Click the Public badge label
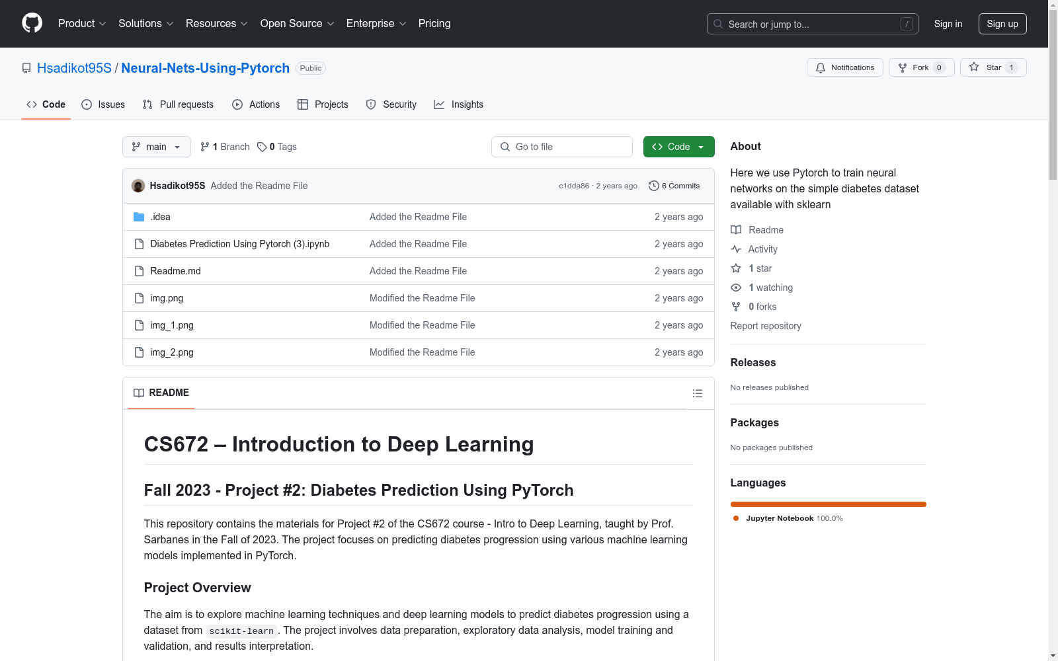The width and height of the screenshot is (1058, 661). (311, 68)
